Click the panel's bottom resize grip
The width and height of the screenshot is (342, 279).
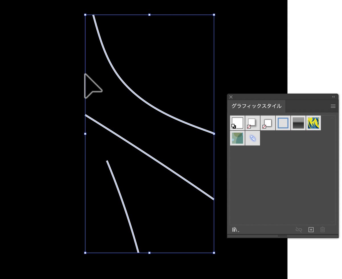[282, 236]
